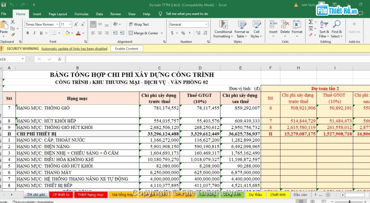Toggle Italic formatting
Image resolution: width=370 pixels, height=203 pixels.
pos(34,33)
